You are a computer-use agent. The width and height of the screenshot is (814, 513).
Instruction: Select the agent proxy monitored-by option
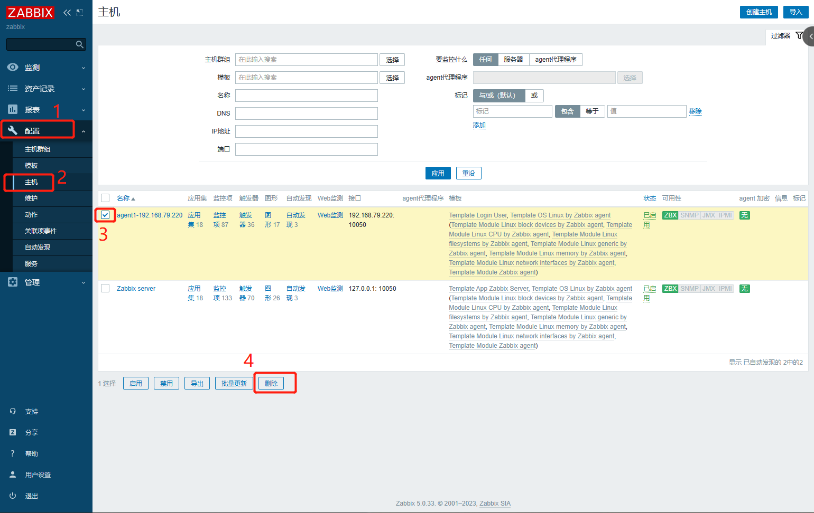(x=556, y=60)
